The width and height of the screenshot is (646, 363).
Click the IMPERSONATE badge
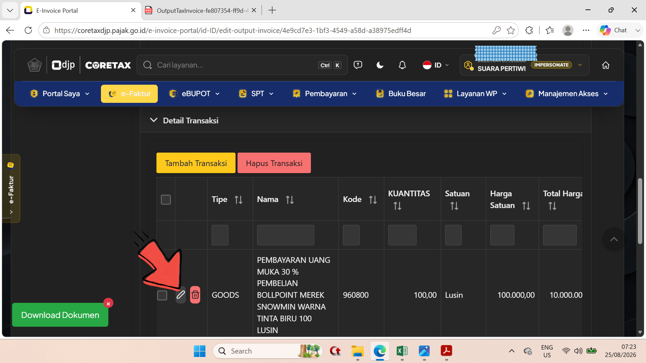(x=551, y=65)
